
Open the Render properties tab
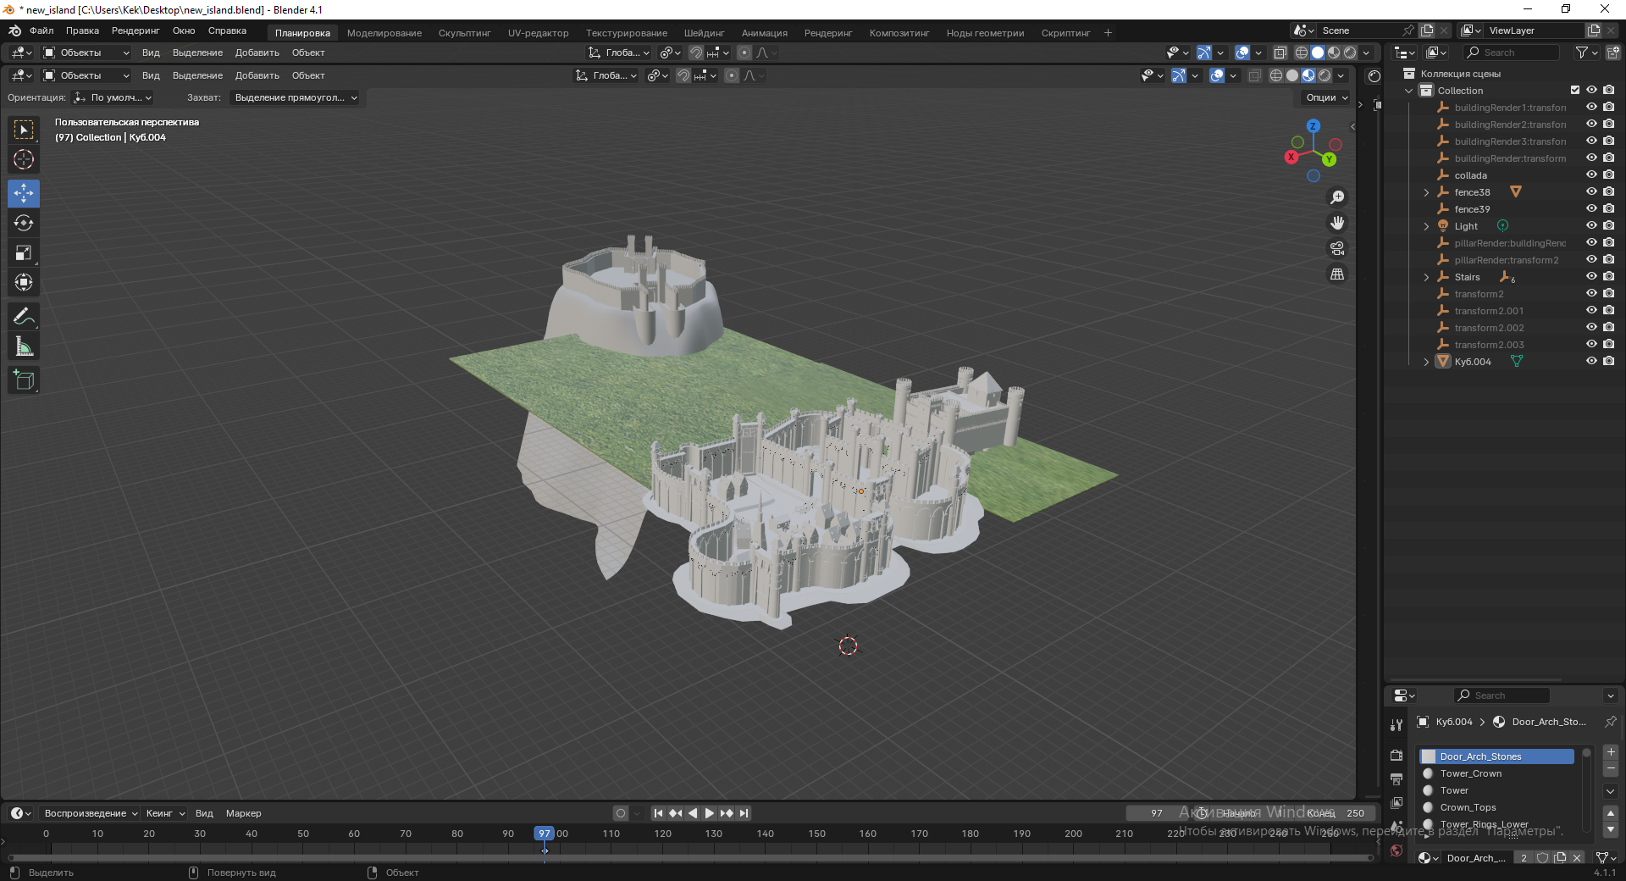tap(1396, 755)
